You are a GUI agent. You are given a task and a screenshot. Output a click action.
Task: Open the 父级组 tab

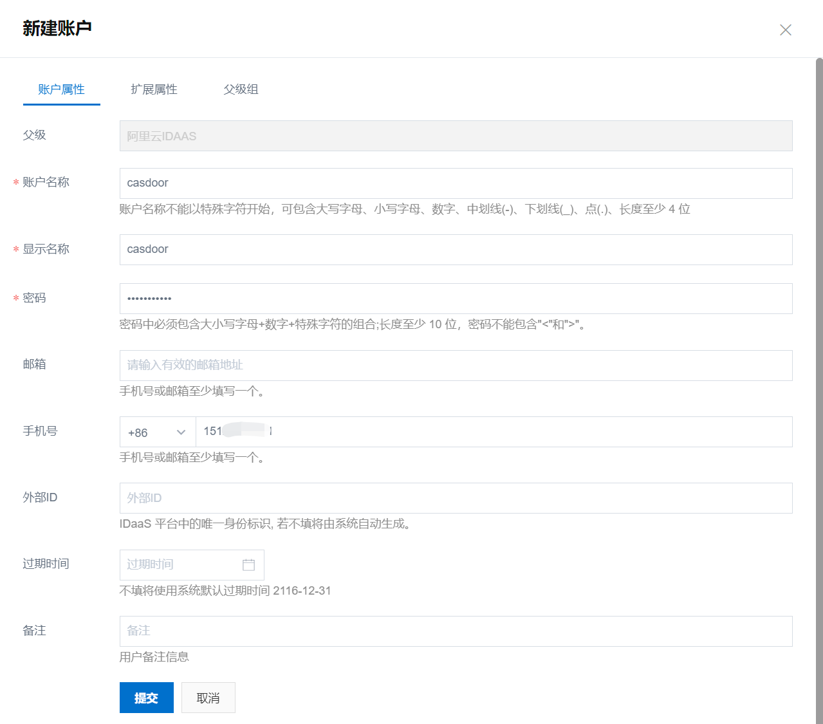[241, 89]
